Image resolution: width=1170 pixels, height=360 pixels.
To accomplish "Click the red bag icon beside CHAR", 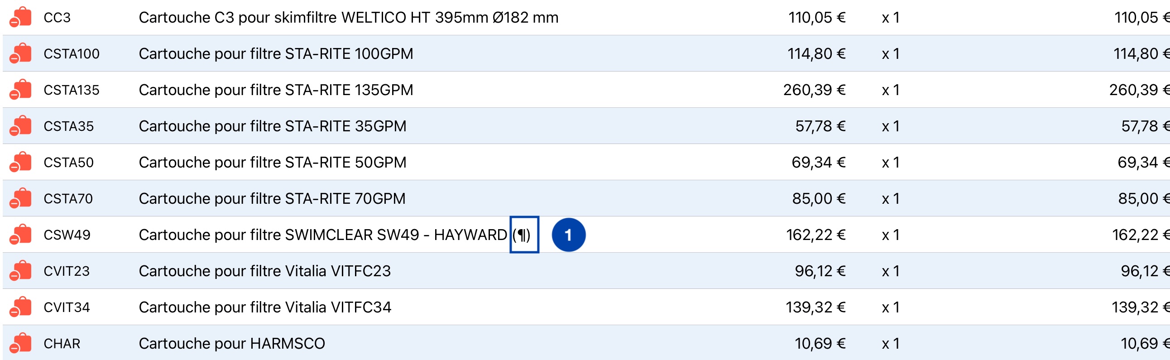I will 20,344.
